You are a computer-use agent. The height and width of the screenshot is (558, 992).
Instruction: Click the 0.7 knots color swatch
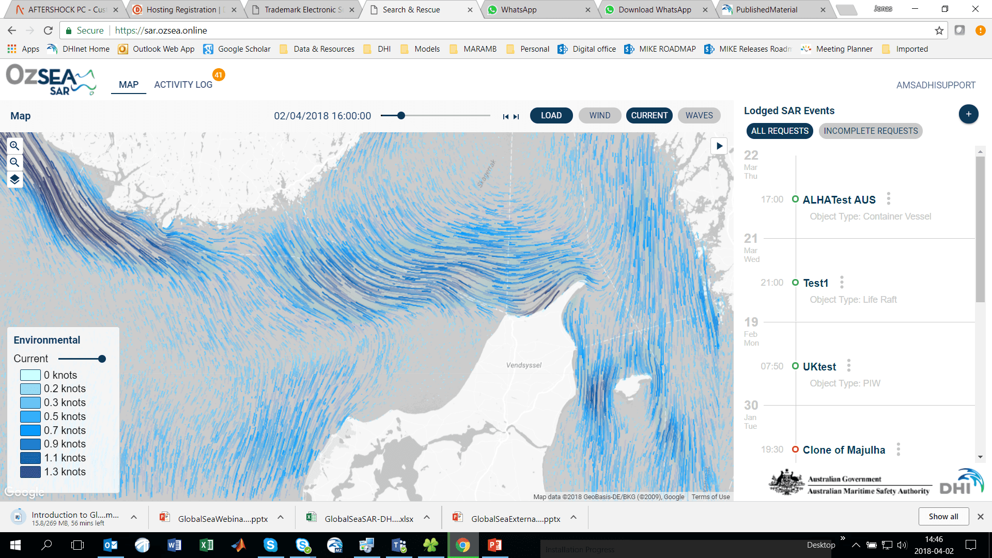point(30,430)
